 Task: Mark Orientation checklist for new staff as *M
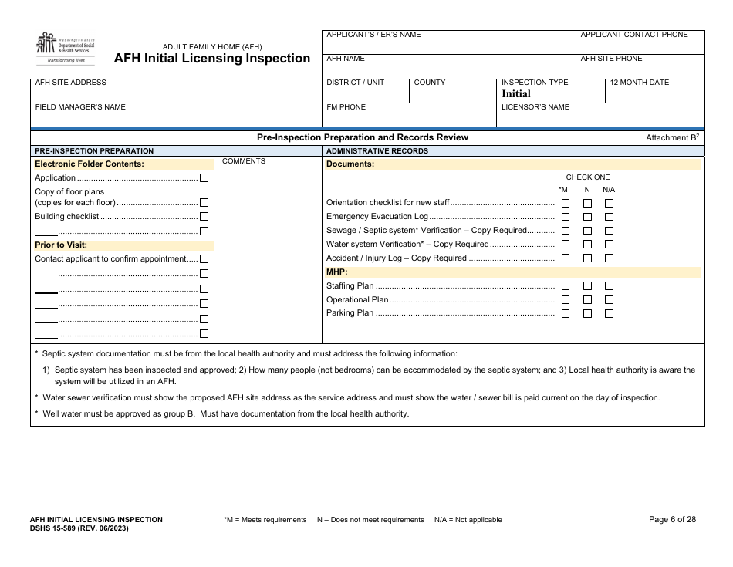coord(566,202)
